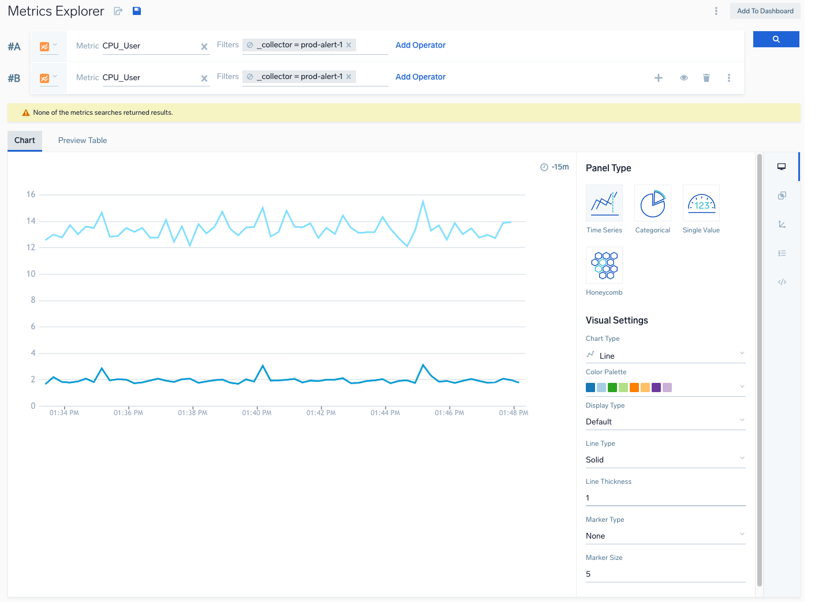Clear the CPU_User metric in query #B

pyautogui.click(x=204, y=78)
